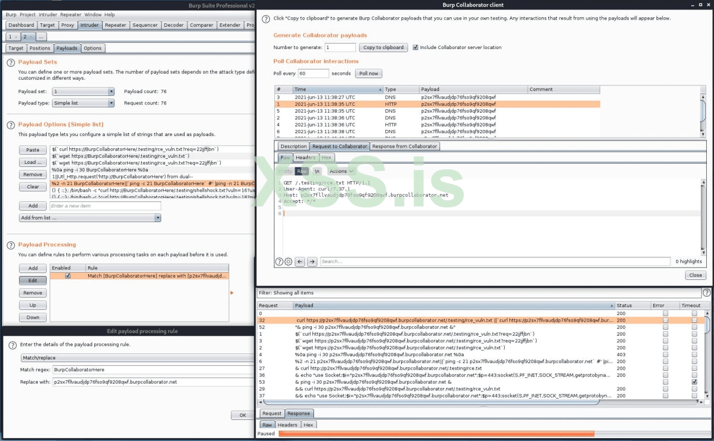Open the Payload type dropdown
714x441 pixels.
pyautogui.click(x=83, y=103)
